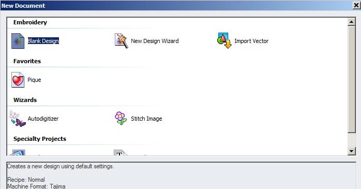361x189 pixels.
Task: Click the vertical scrollbar thumb
Action: tap(352, 79)
